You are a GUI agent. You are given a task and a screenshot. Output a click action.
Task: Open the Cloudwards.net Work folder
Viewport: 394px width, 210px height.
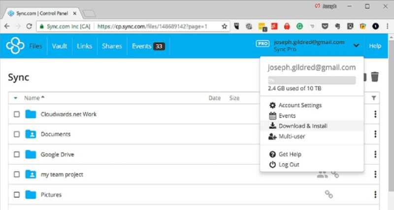click(x=68, y=114)
